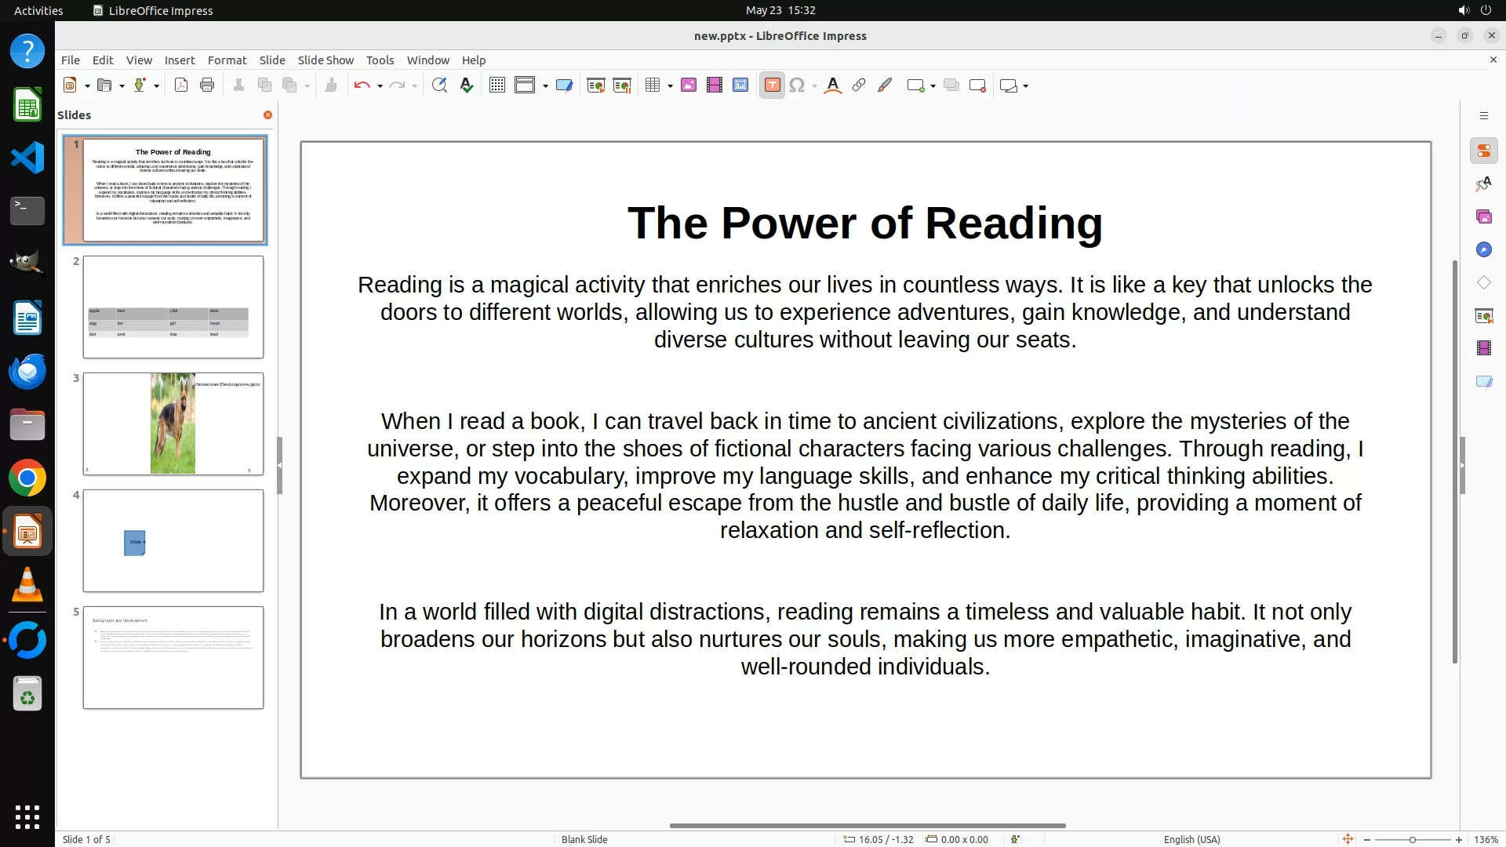The width and height of the screenshot is (1506, 847).
Task: Click the Insert Image icon
Action: (689, 85)
